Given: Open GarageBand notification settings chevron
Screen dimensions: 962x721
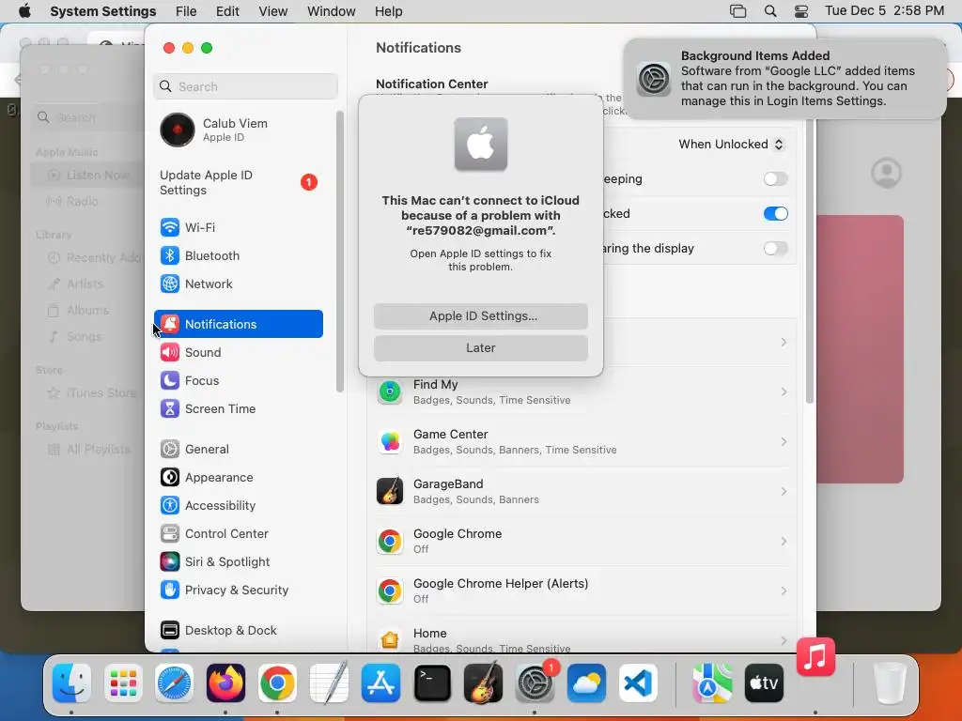Looking at the screenshot, I should pyautogui.click(x=784, y=491).
